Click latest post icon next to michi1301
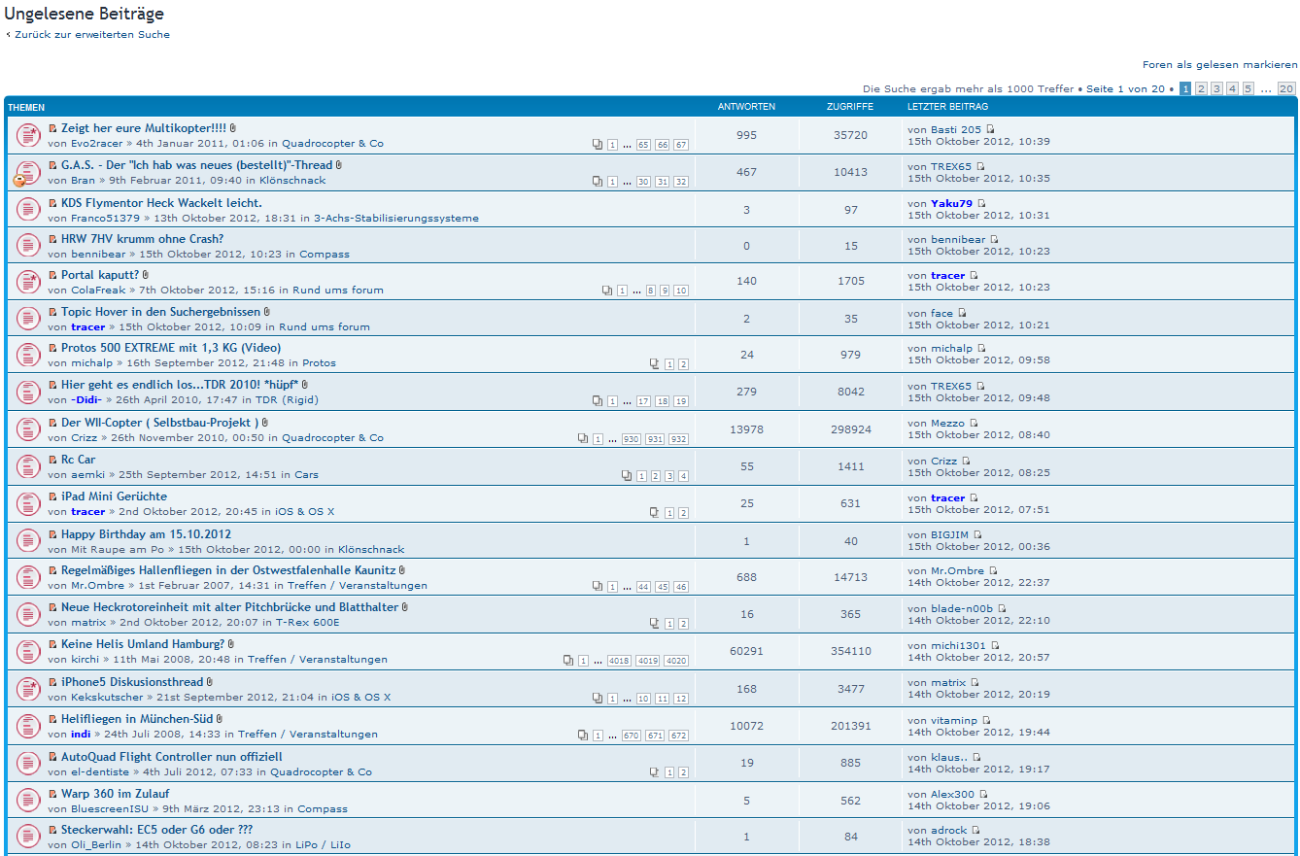 click(x=995, y=645)
